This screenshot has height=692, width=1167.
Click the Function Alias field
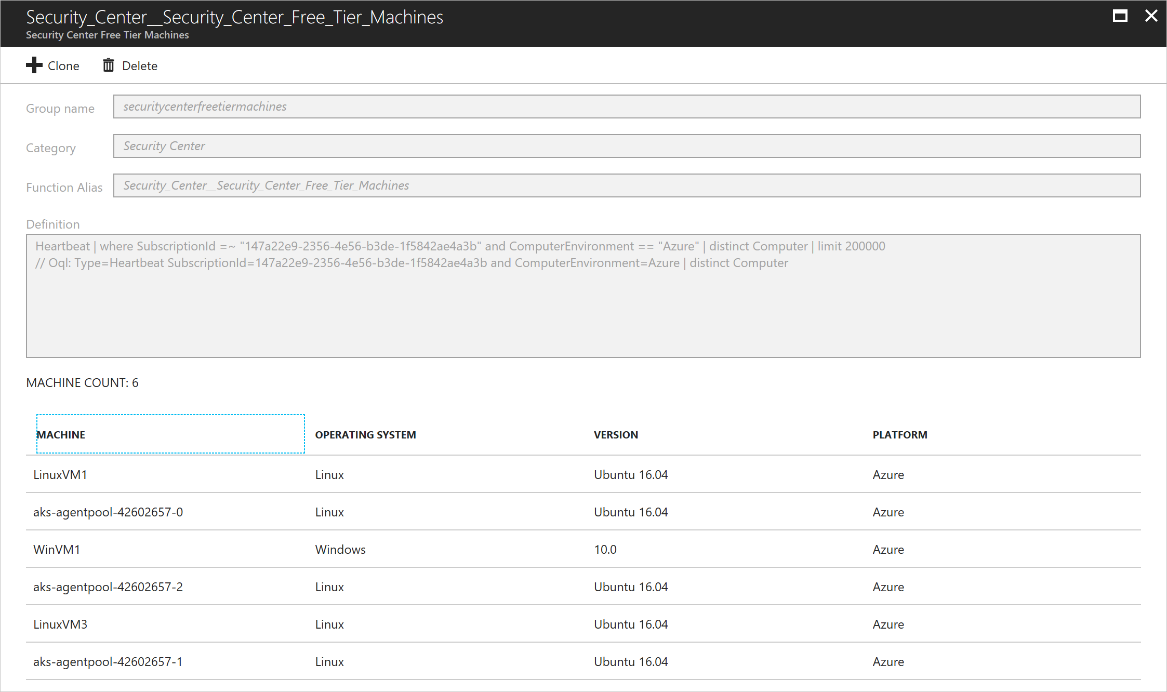[x=627, y=185]
